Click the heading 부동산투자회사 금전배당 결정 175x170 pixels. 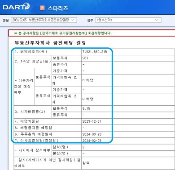pyautogui.click(x=50, y=43)
